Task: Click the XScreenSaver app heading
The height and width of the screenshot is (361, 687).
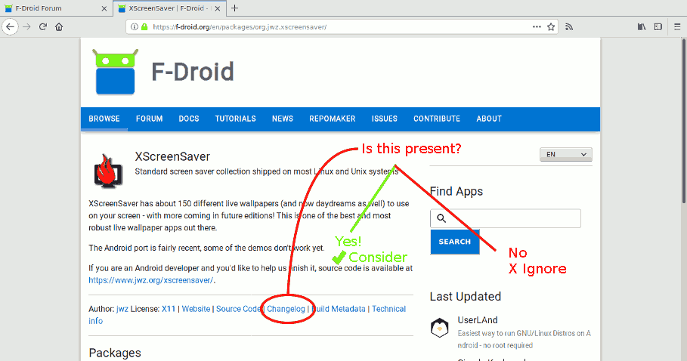Action: (172, 156)
